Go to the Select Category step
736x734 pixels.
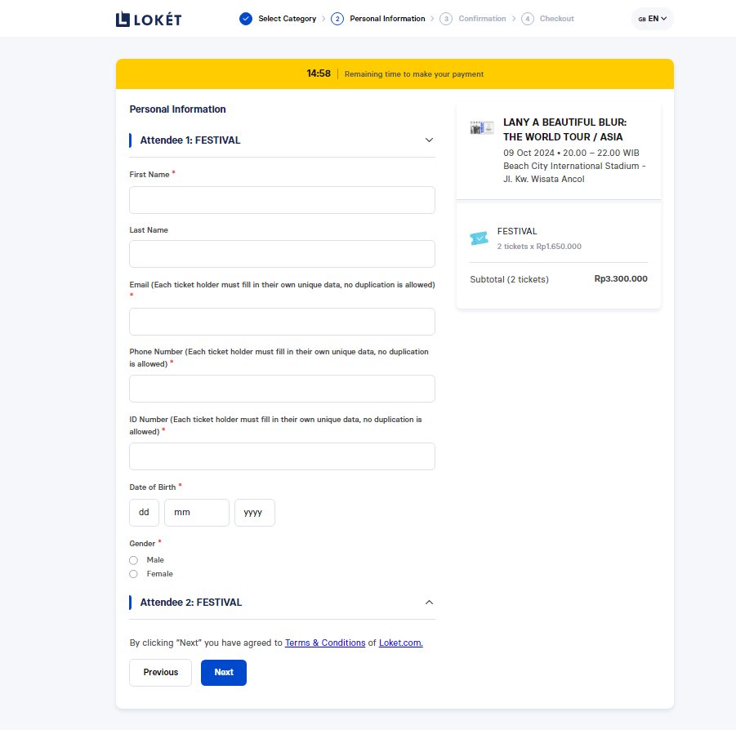(287, 19)
